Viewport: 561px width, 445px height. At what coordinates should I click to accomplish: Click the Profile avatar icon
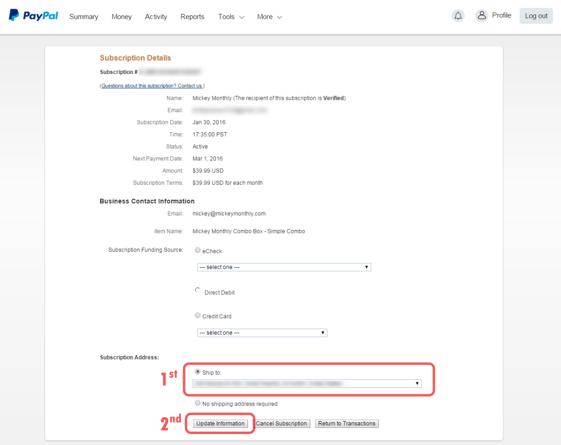482,16
